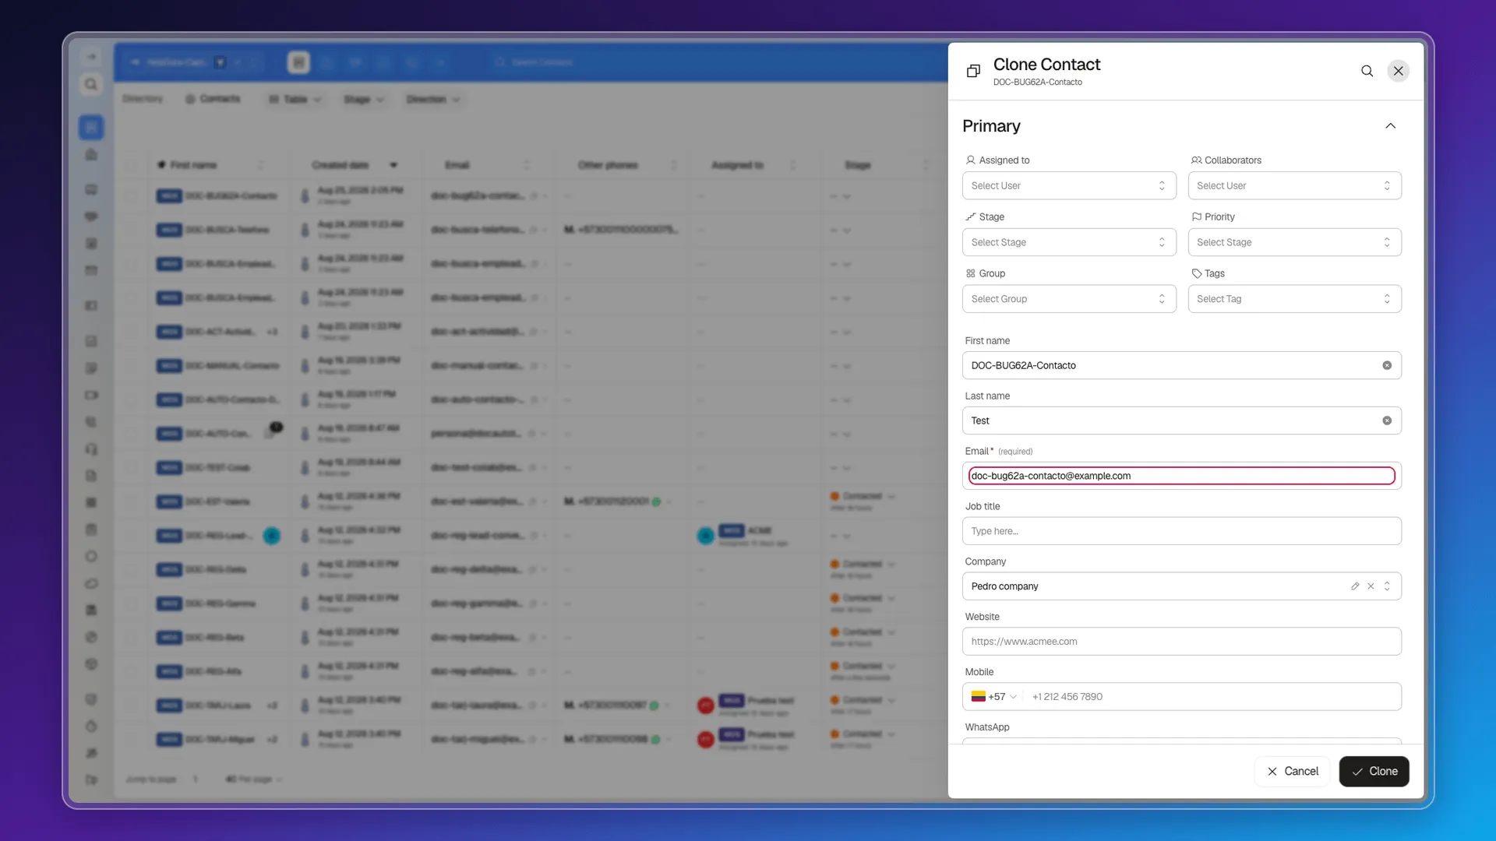Clear the First name field
This screenshot has width=1496, height=841.
coord(1387,365)
